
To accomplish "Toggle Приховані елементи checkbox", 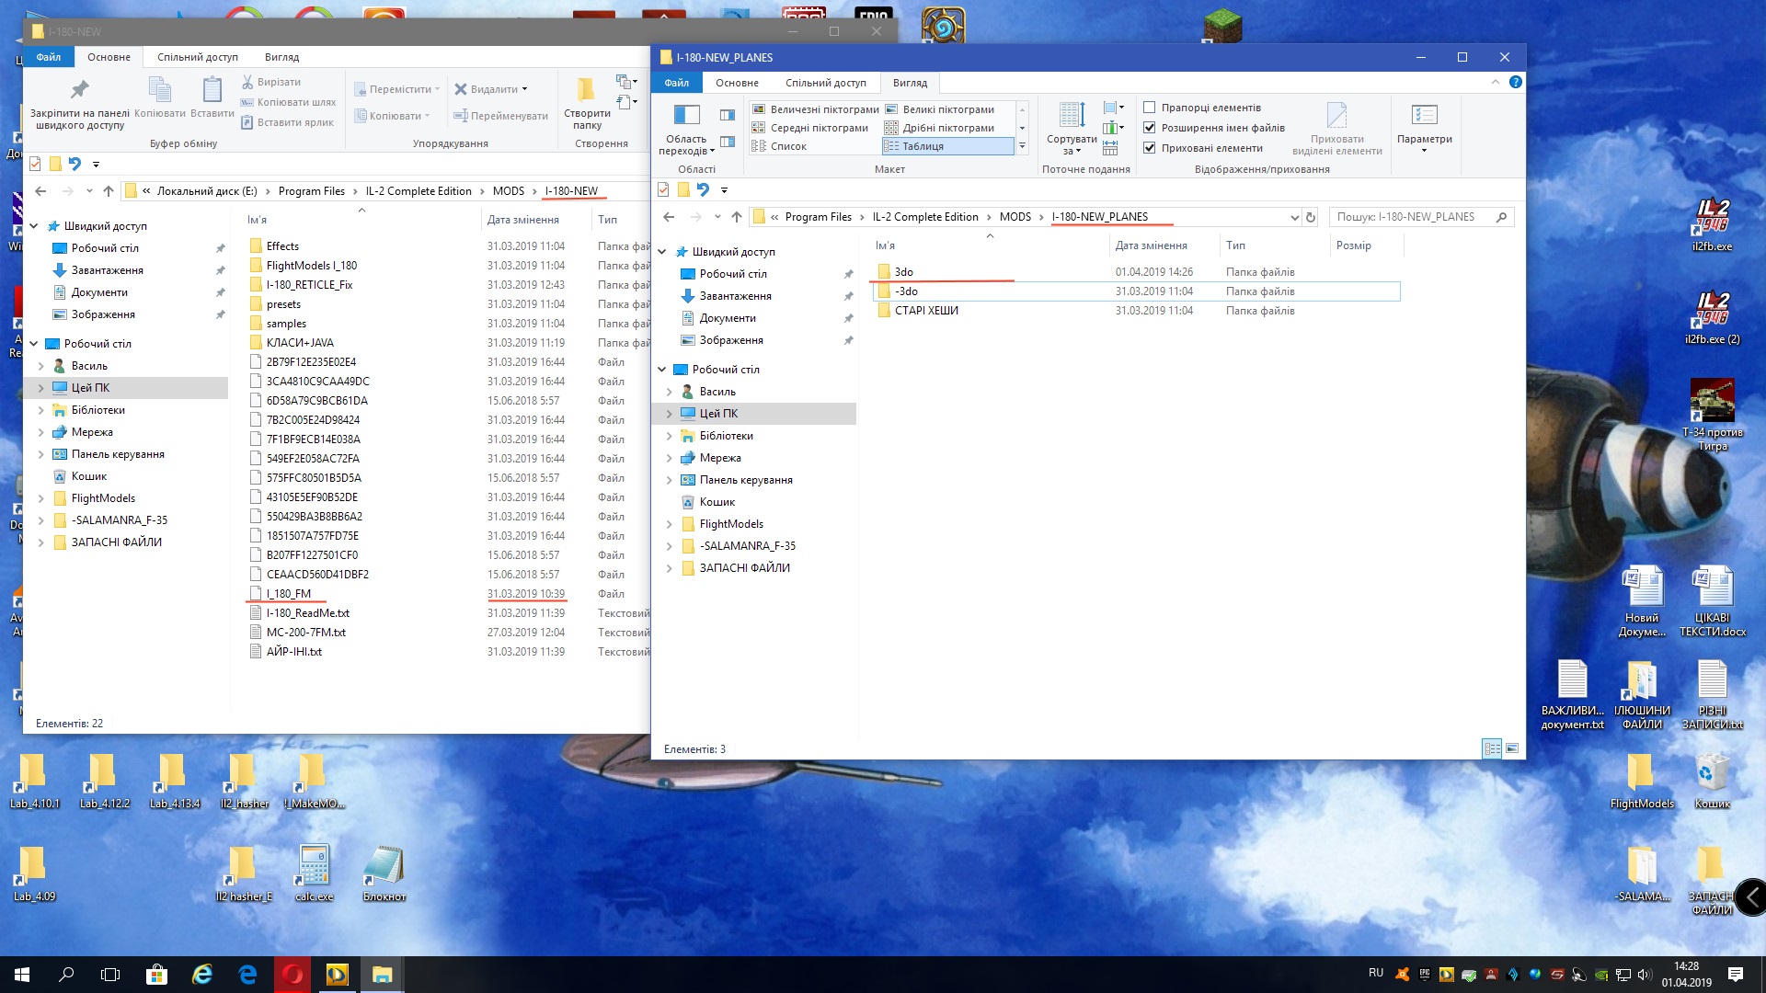I will pos(1150,148).
